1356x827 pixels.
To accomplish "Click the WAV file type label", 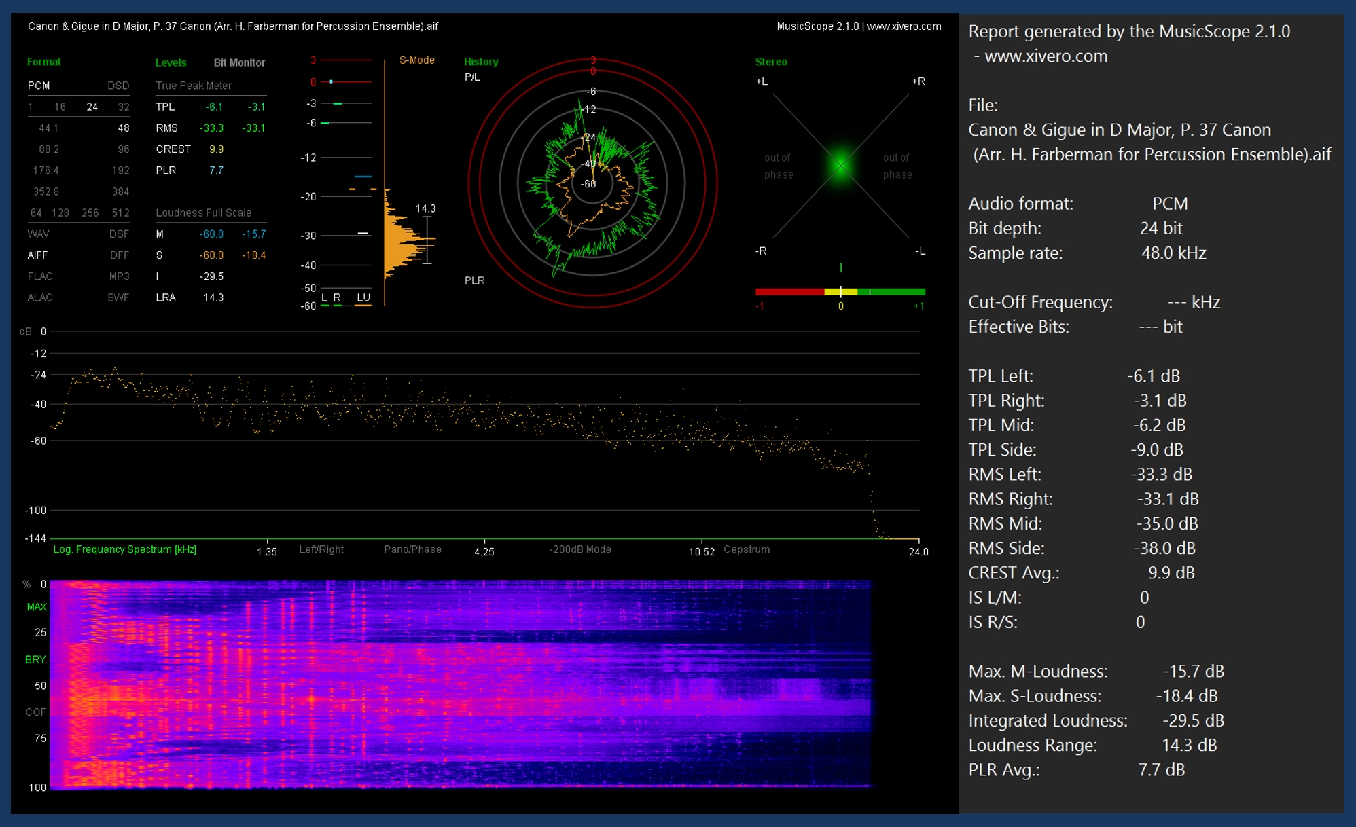I will pyautogui.click(x=38, y=234).
